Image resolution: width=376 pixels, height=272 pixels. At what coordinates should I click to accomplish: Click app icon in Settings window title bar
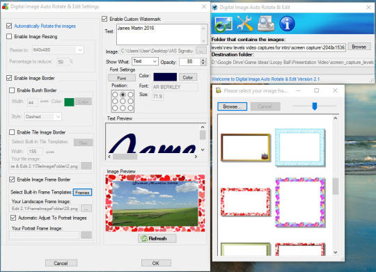tap(5, 6)
